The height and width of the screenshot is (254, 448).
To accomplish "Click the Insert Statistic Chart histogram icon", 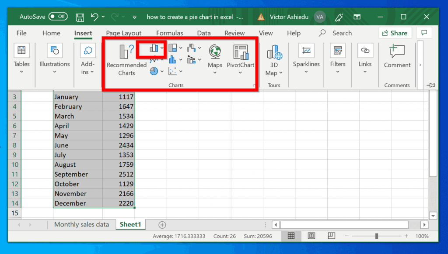I will 172,60.
